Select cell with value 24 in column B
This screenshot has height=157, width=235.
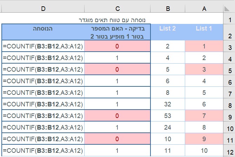click(x=168, y=127)
